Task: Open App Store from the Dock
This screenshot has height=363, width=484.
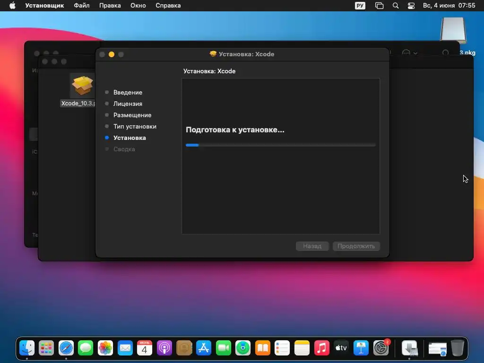Action: [204, 348]
